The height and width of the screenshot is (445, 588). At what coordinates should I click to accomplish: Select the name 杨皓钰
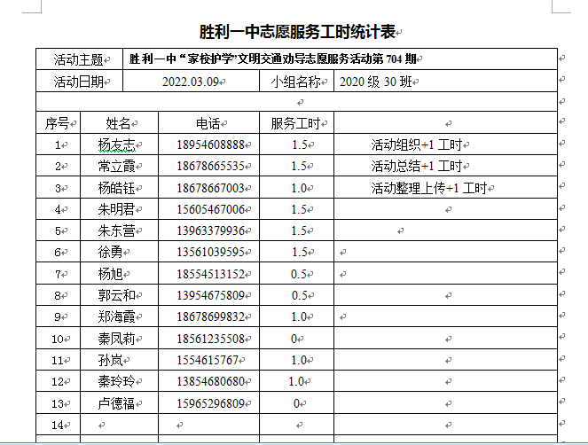116,188
